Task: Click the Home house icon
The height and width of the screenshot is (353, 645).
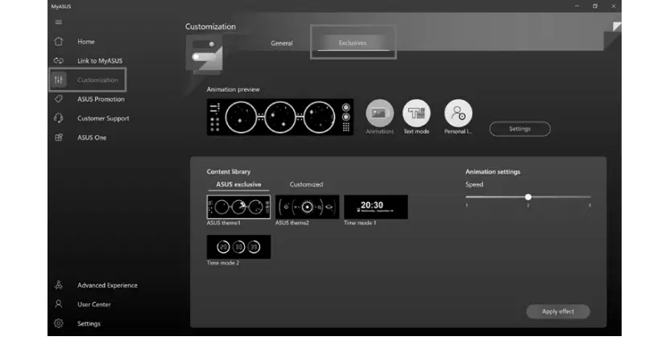Action: point(59,42)
